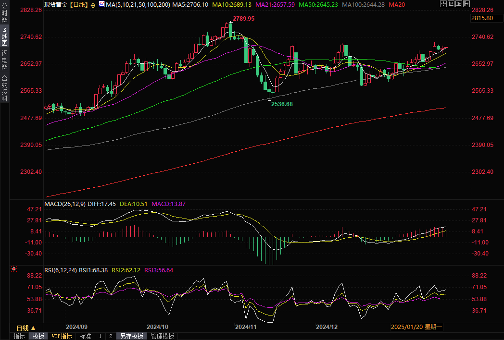Click the red sun icon beside RSI panel
Screen dimensions: 504x340
pyautogui.click(x=13, y=269)
